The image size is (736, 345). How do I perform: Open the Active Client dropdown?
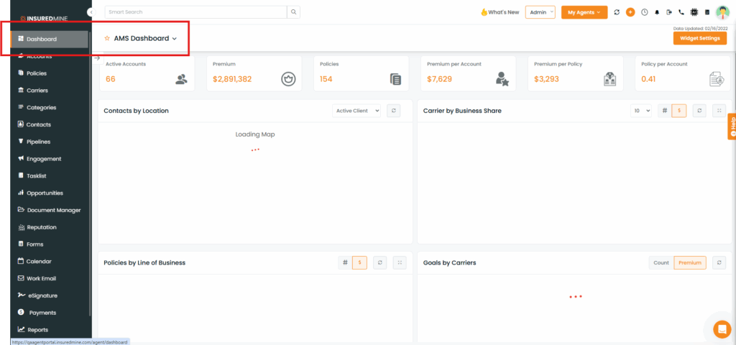coord(356,111)
